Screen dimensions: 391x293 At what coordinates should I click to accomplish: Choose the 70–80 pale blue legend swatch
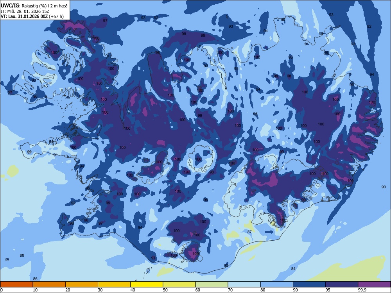click(244, 284)
